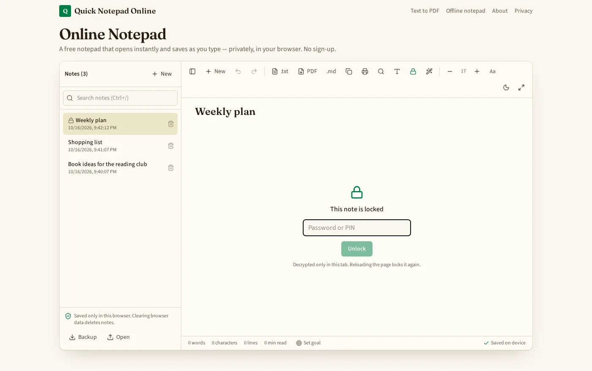Go to the About page

pyautogui.click(x=500, y=11)
